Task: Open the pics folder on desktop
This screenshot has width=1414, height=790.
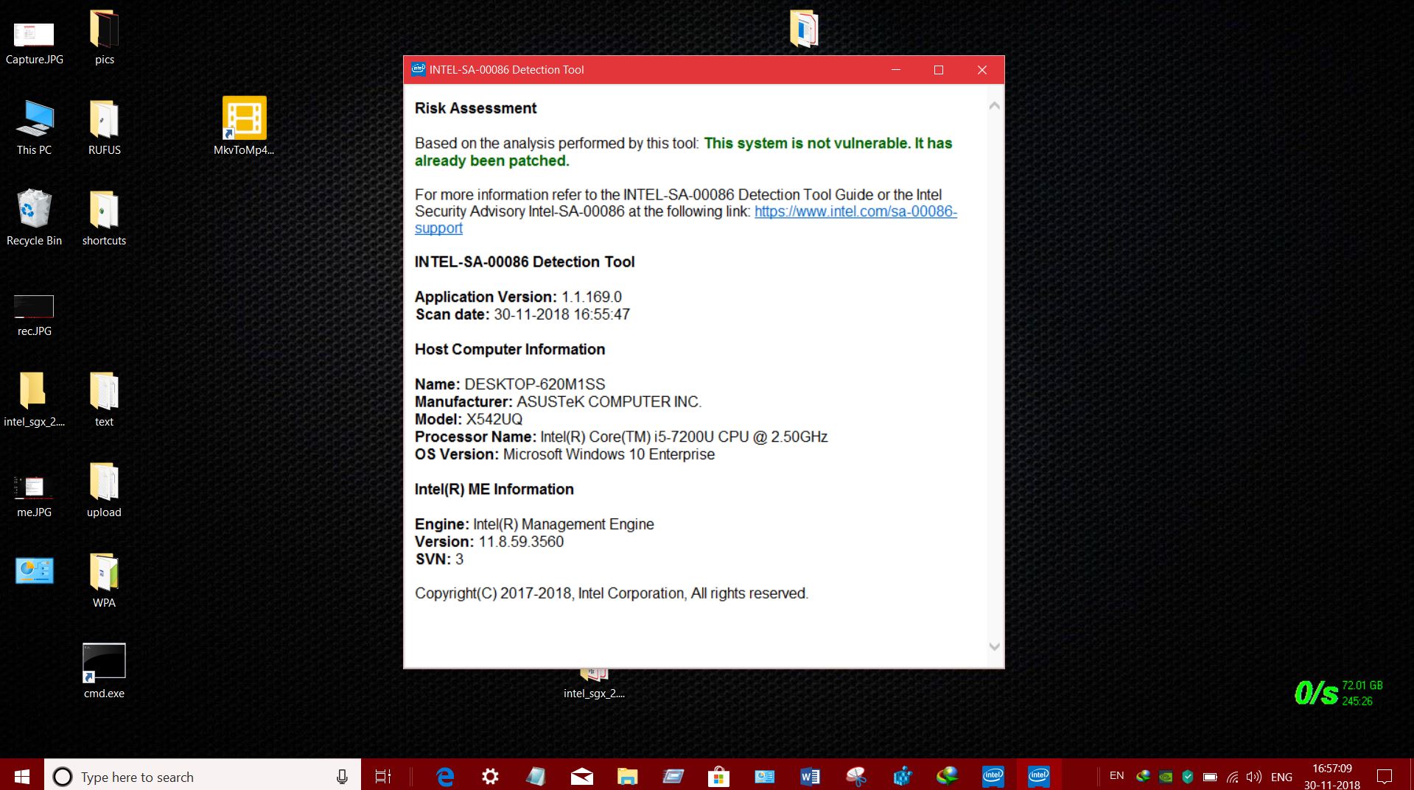Action: [x=104, y=38]
